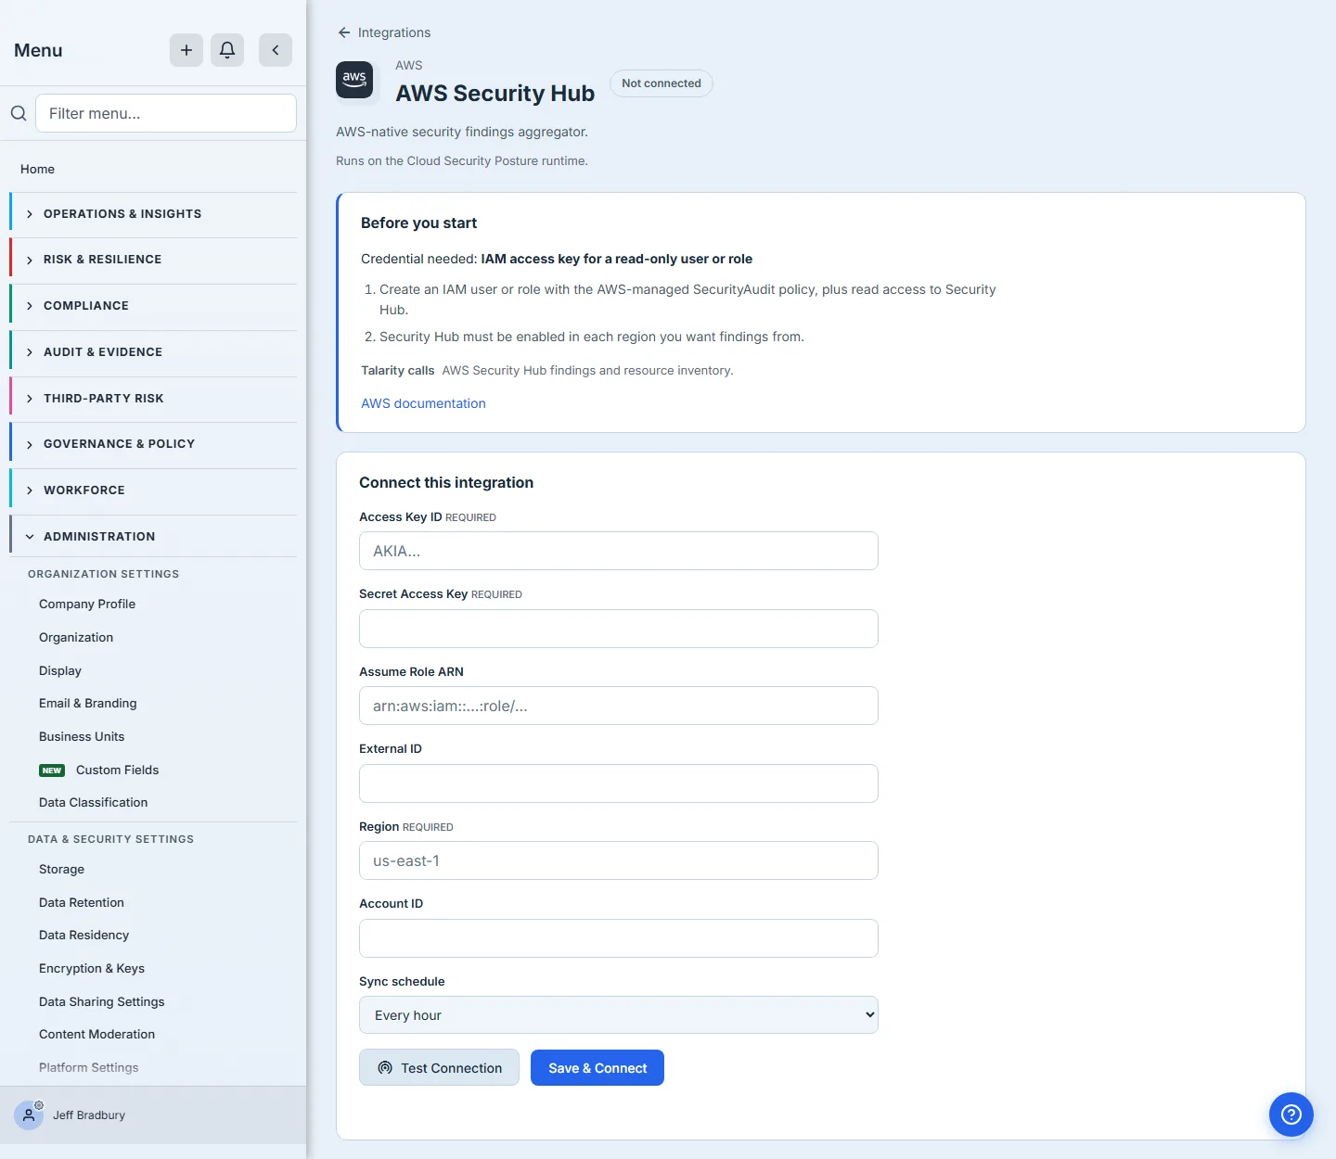Open Data Retention settings
The width and height of the screenshot is (1336, 1159).
82,903
